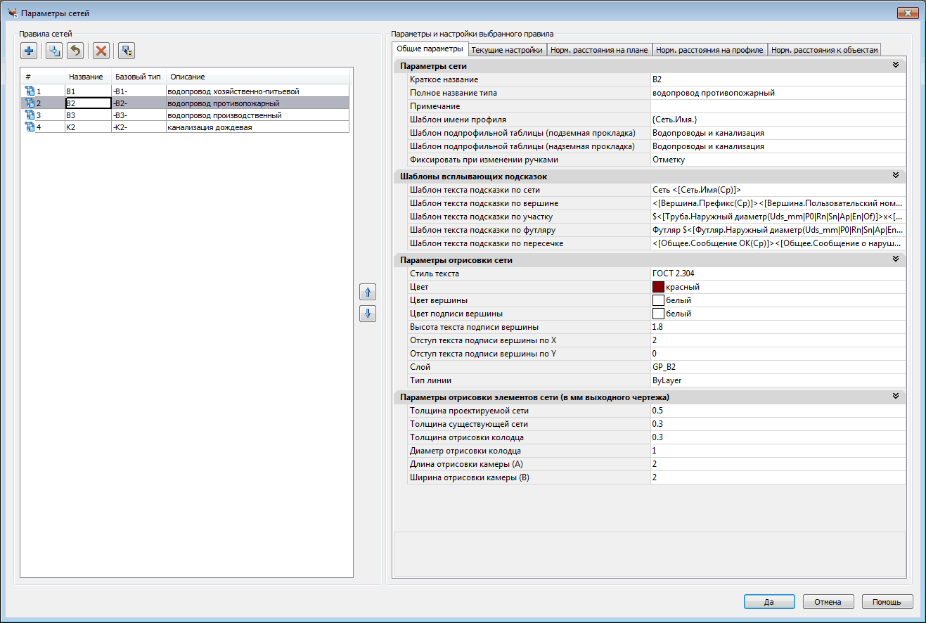Click the undo arrow icon in toolbar
This screenshot has width=926, height=623.
pyautogui.click(x=75, y=51)
